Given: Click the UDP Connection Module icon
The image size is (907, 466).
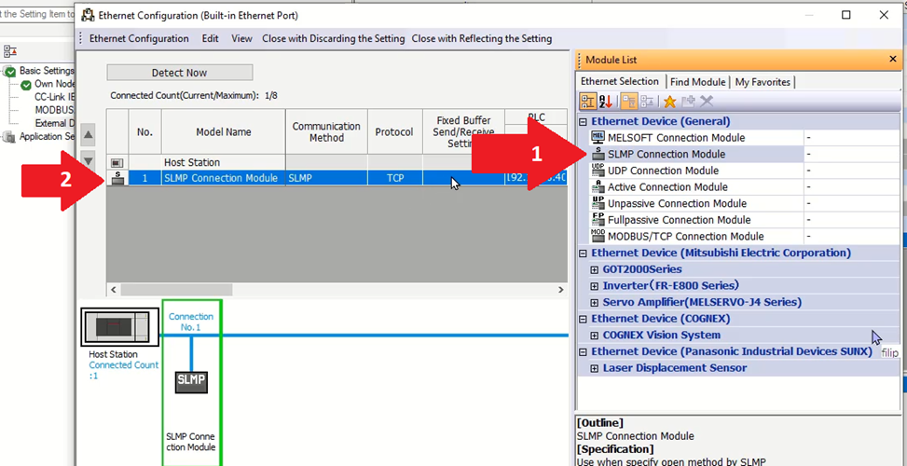Looking at the screenshot, I should click(x=598, y=170).
